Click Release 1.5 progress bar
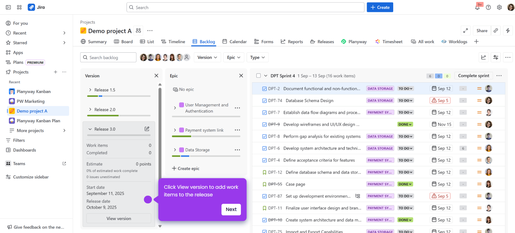This screenshot has width=515, height=233. 119,96
